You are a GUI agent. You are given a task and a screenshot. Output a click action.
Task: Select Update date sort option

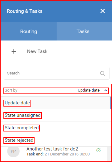click(17, 103)
